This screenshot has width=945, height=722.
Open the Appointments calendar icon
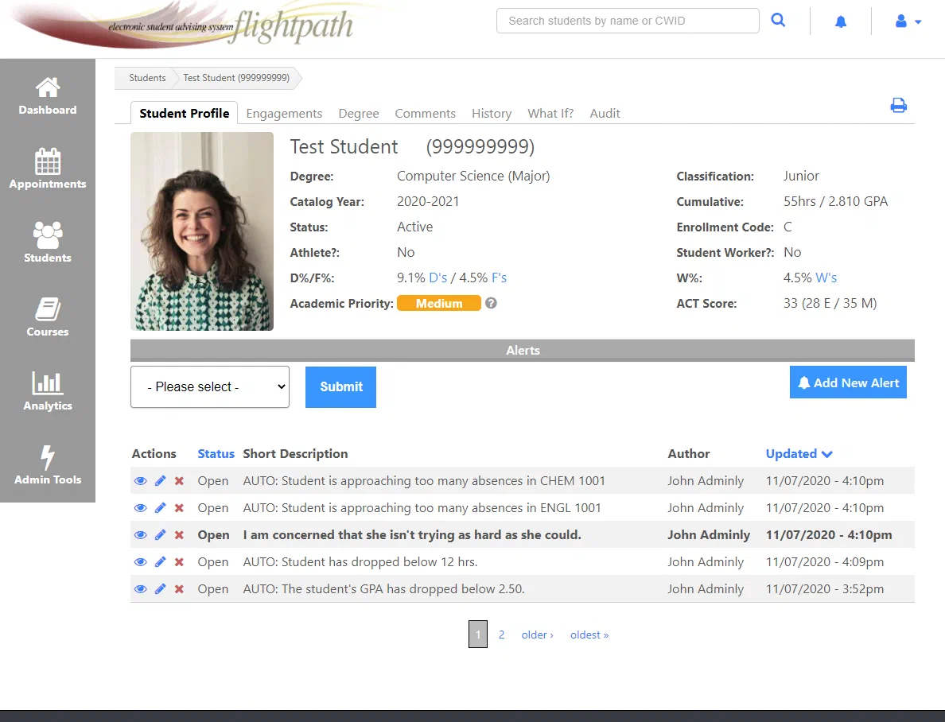[x=48, y=161]
